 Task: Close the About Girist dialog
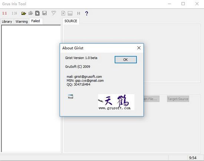tap(139, 48)
